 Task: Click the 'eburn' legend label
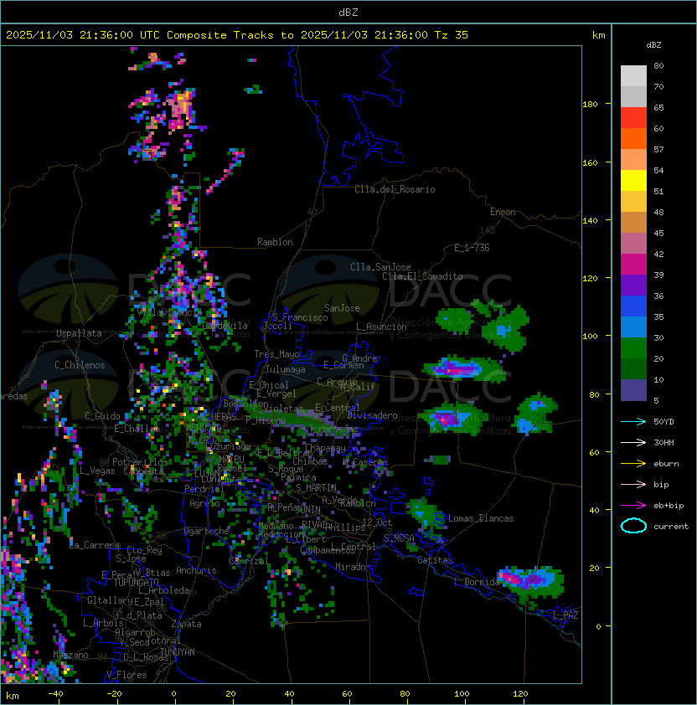click(666, 464)
